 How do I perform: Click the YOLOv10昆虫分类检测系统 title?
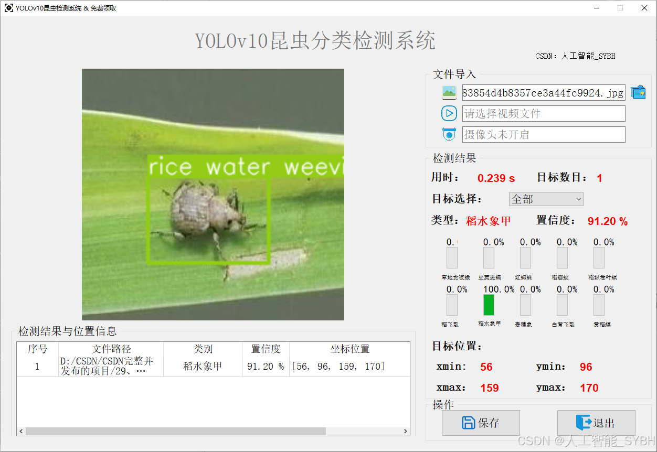pos(315,40)
